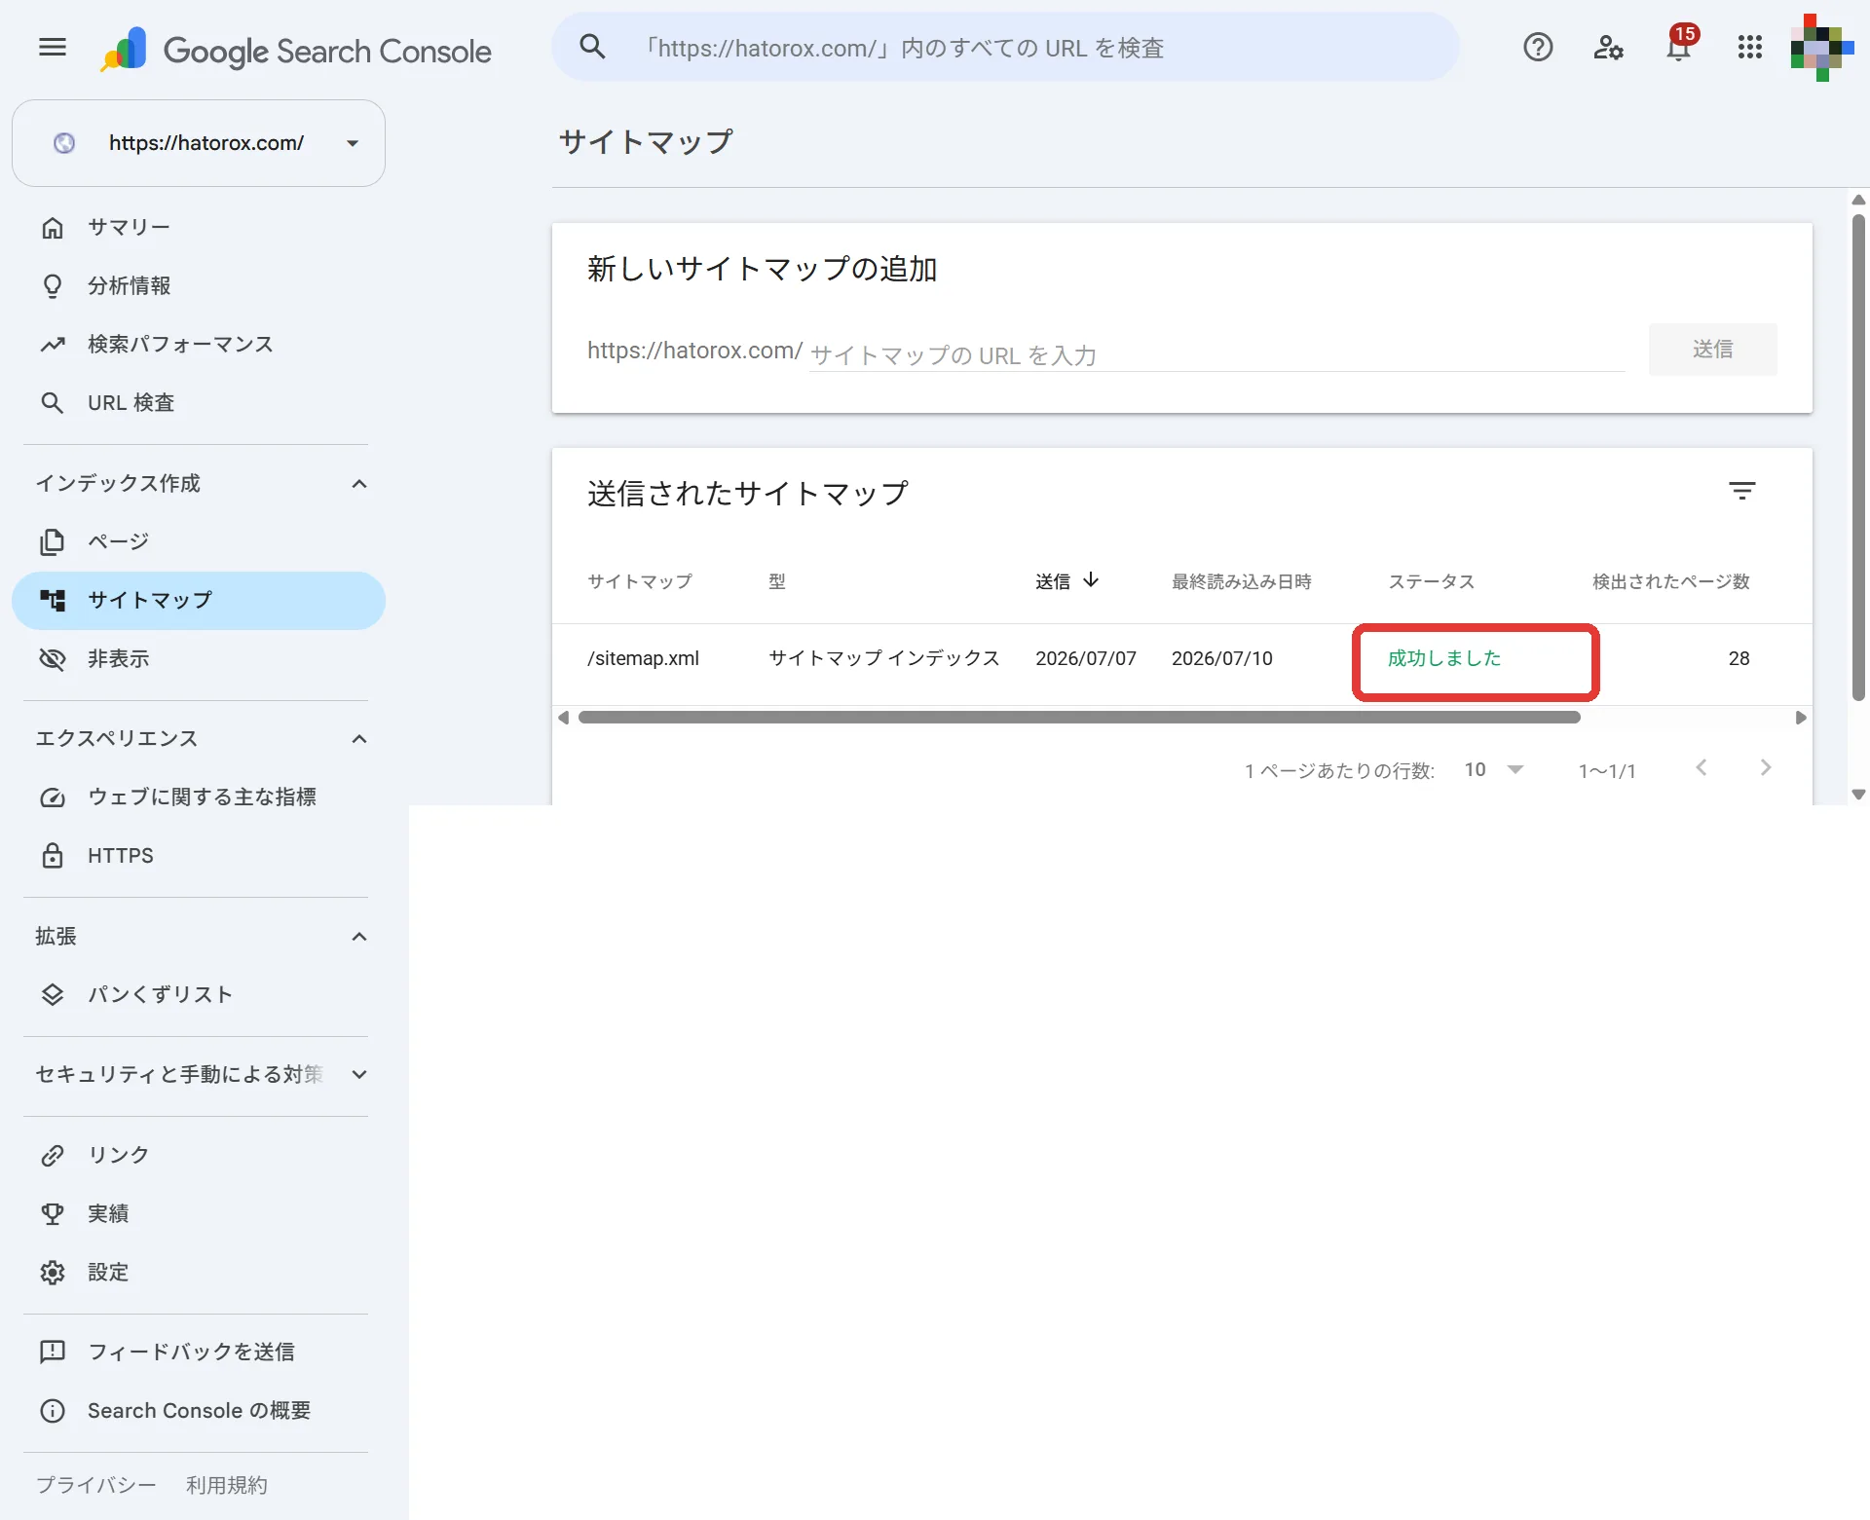
Task: Open 設定 in the sidebar
Action: [199, 1272]
